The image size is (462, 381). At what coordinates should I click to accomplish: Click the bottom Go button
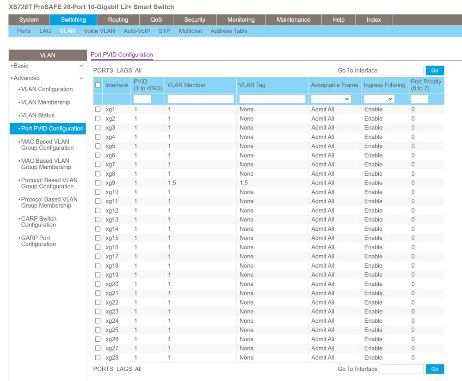coord(435,369)
